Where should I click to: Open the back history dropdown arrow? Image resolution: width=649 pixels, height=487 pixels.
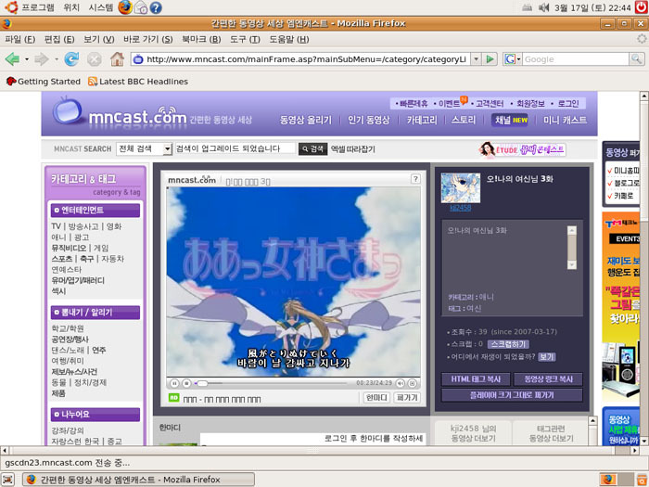point(27,59)
